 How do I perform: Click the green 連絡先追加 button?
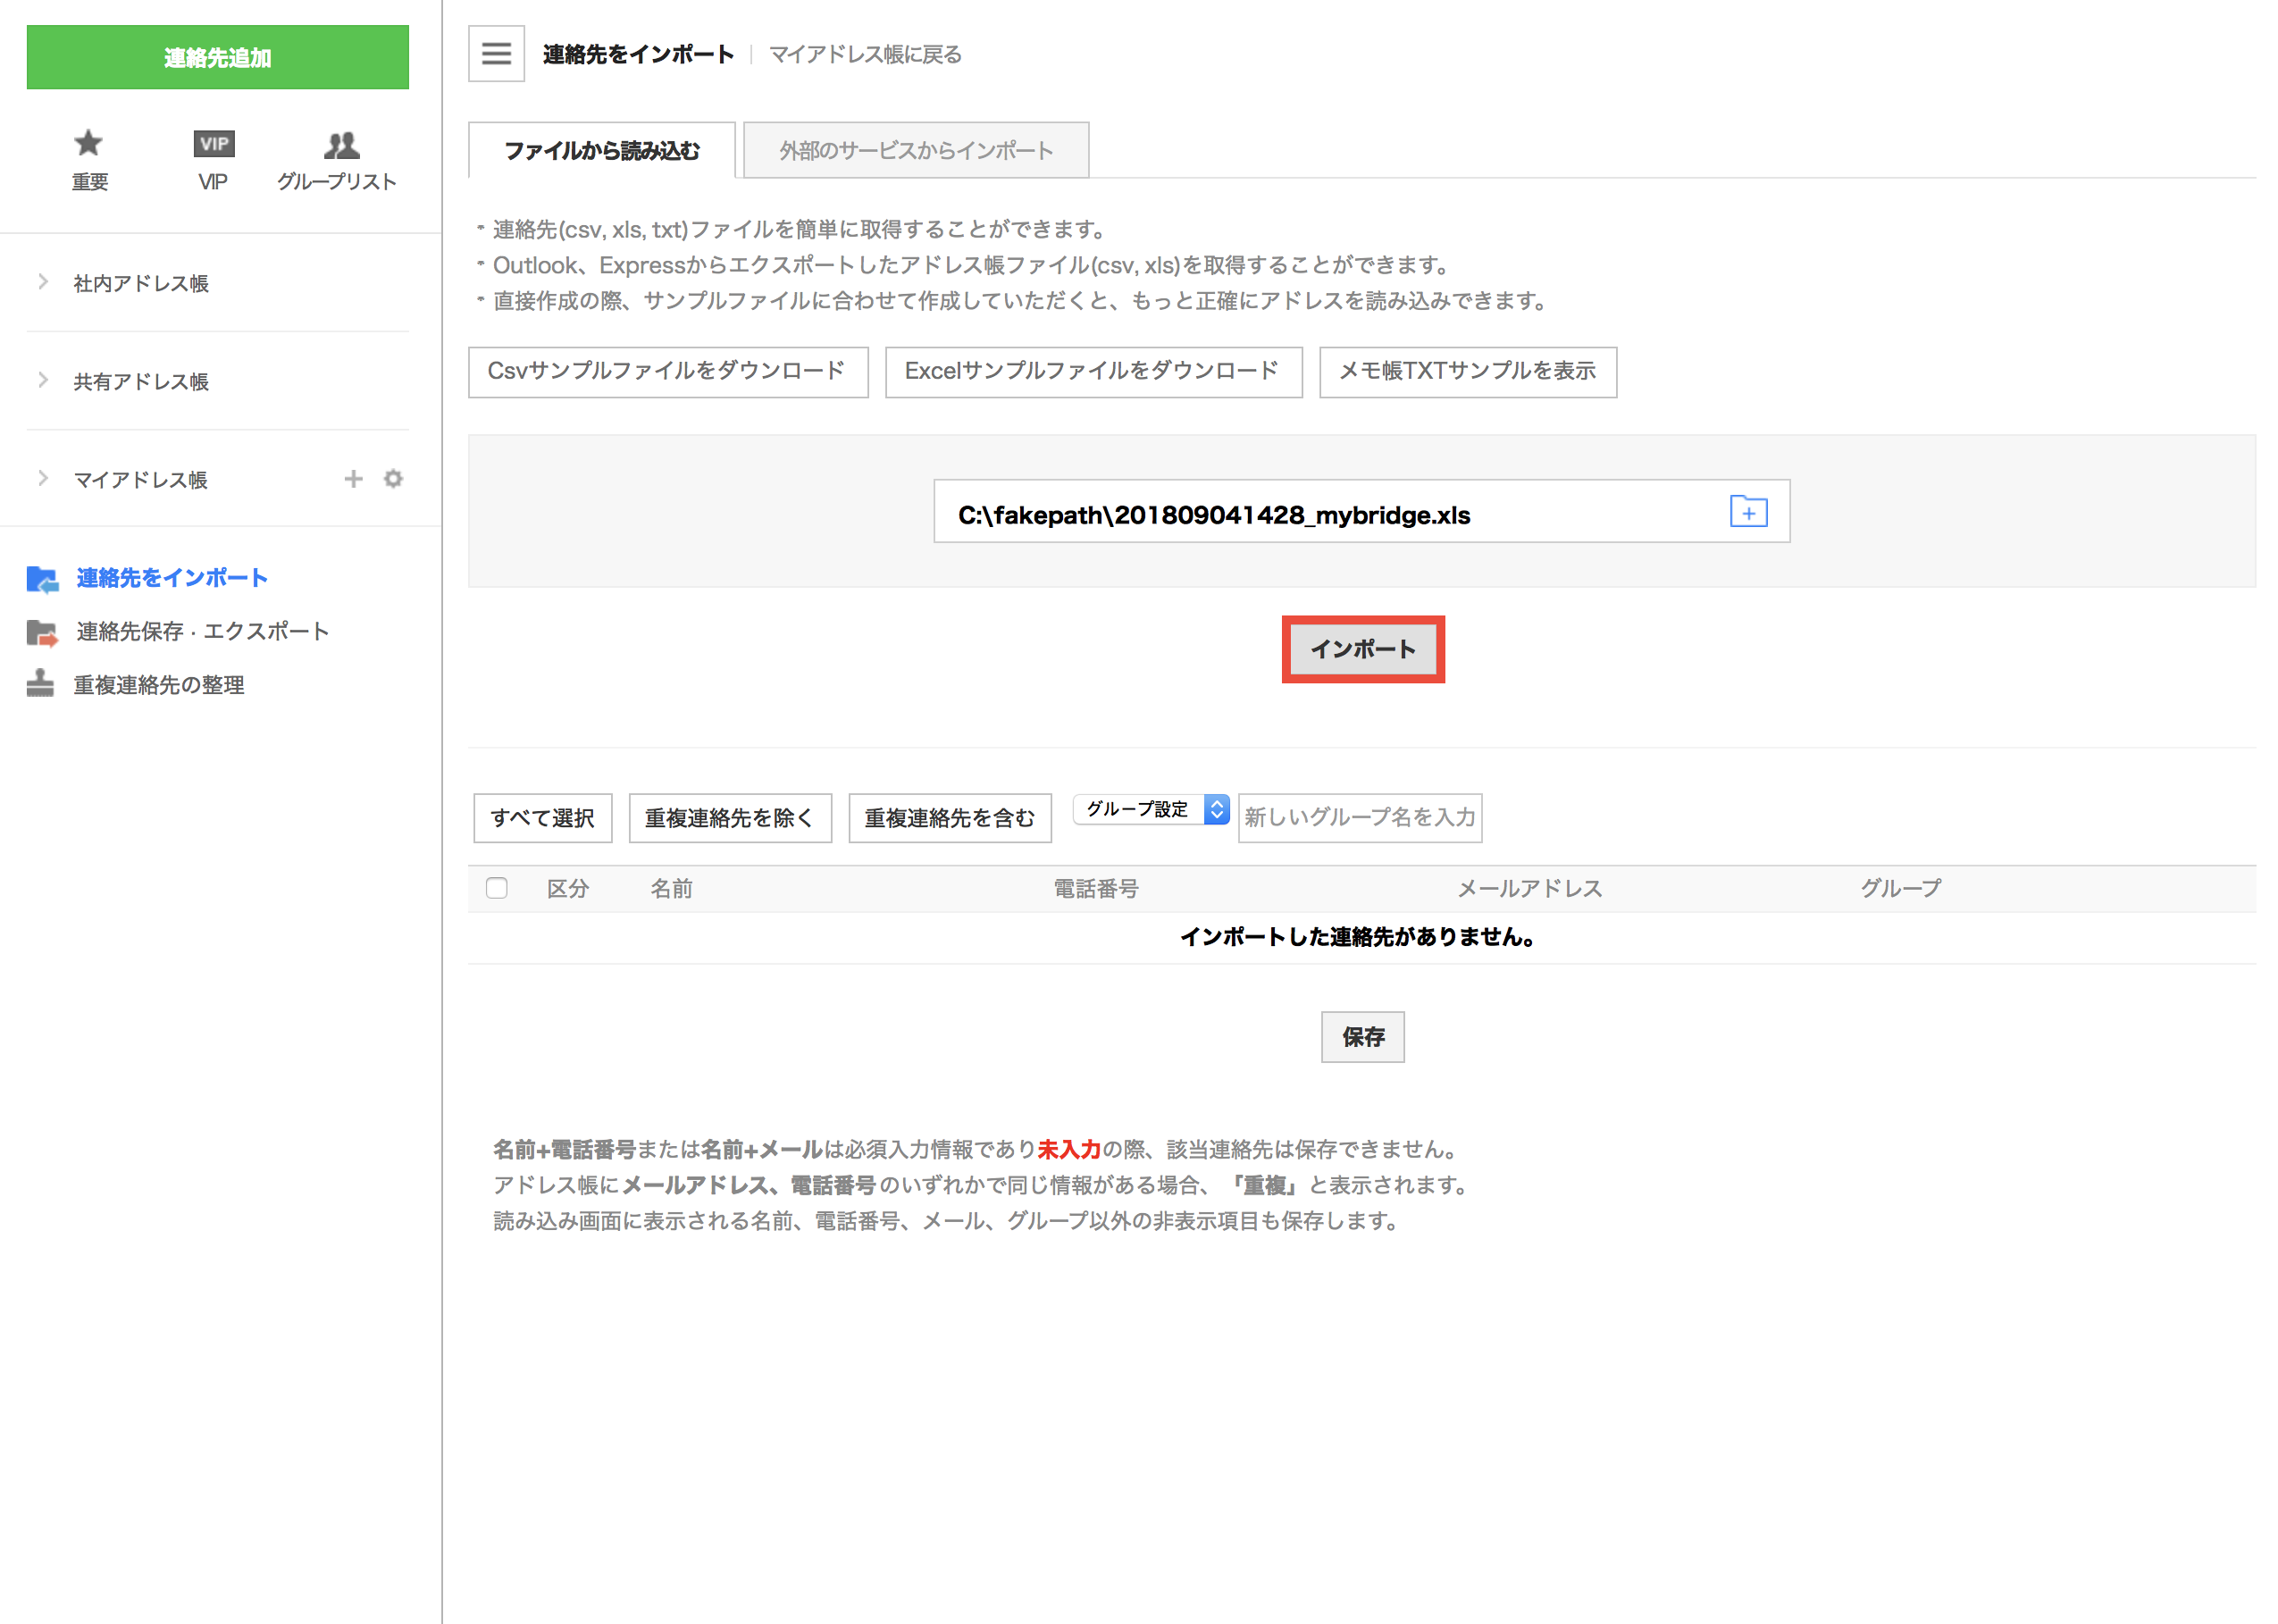coord(217,58)
